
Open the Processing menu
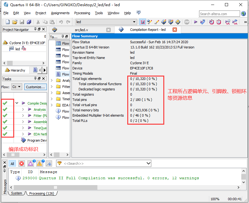point(82,13)
